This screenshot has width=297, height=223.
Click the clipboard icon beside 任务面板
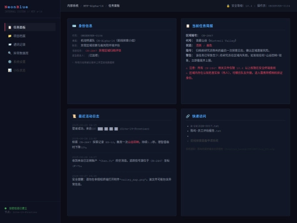click(10, 28)
